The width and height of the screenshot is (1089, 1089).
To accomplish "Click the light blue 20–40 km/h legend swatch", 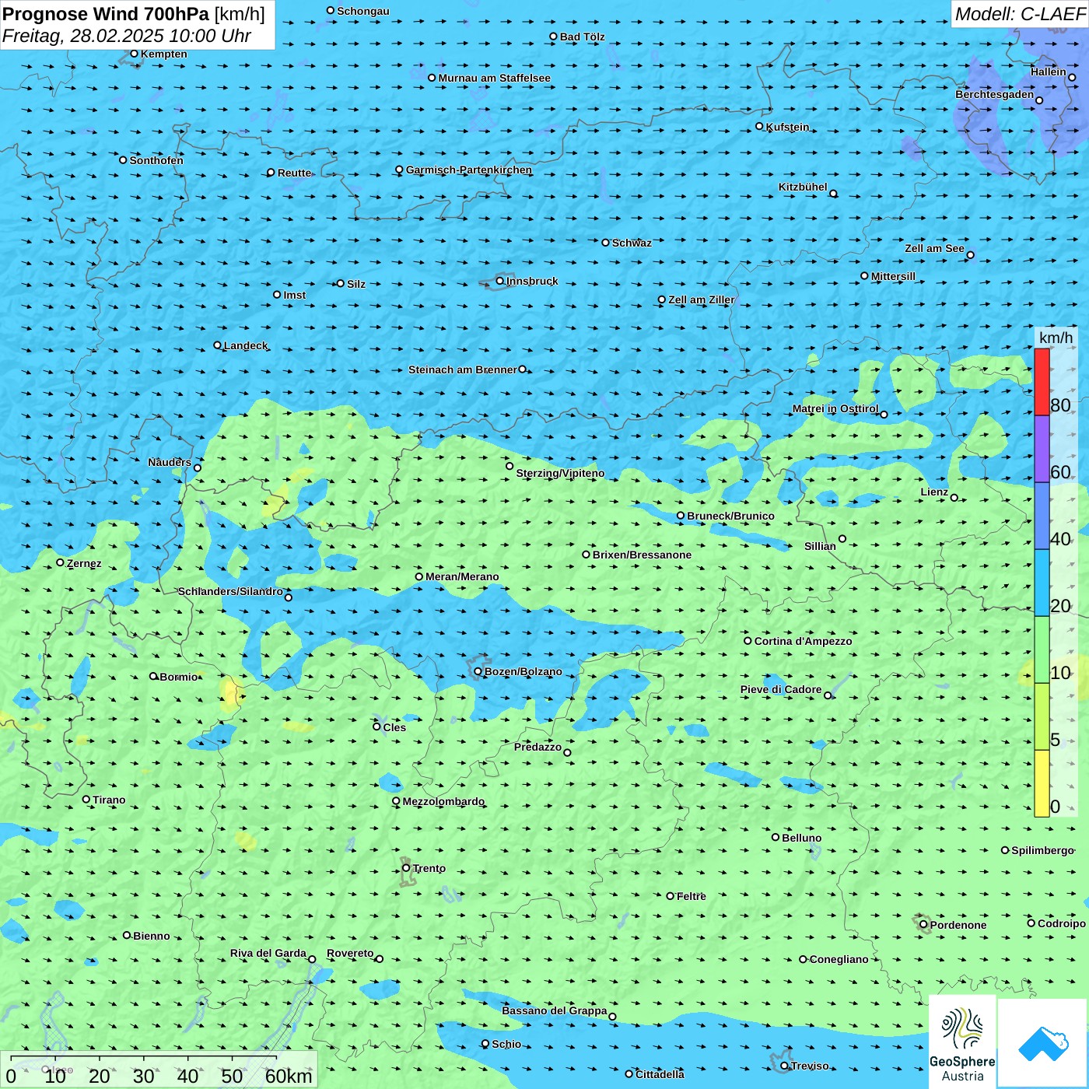I will (1042, 583).
